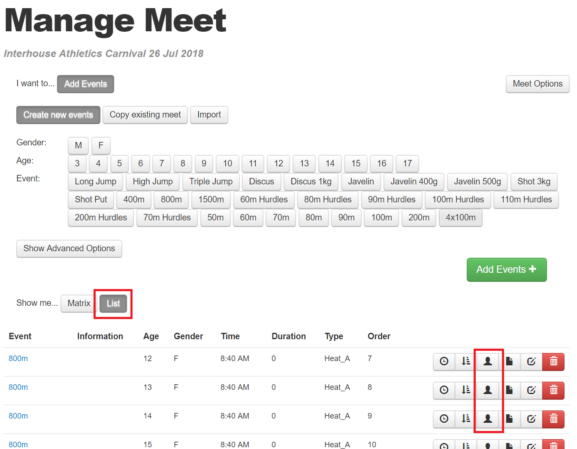Select age 9 button
This screenshot has height=449, width=577.
coord(204,163)
